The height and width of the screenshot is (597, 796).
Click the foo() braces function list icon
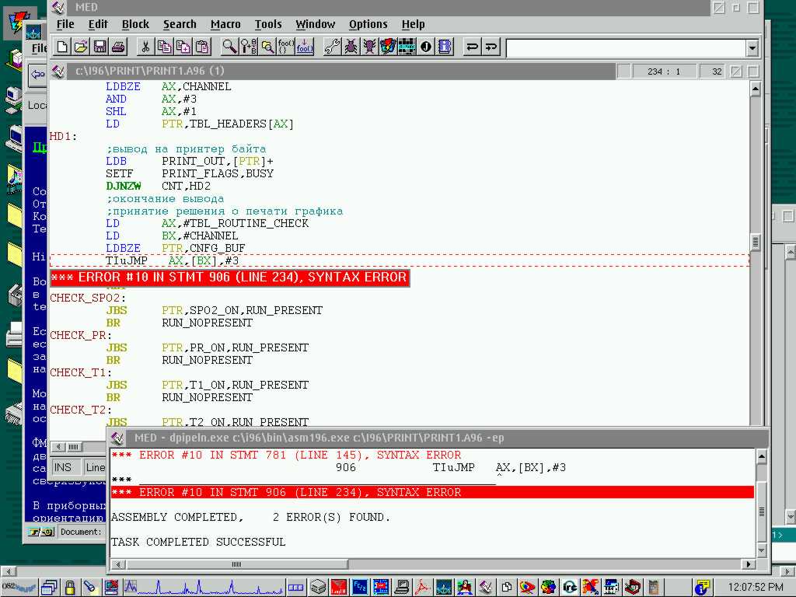[285, 47]
